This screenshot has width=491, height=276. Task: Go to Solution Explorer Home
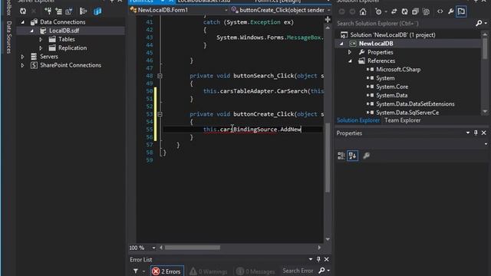[363, 11]
